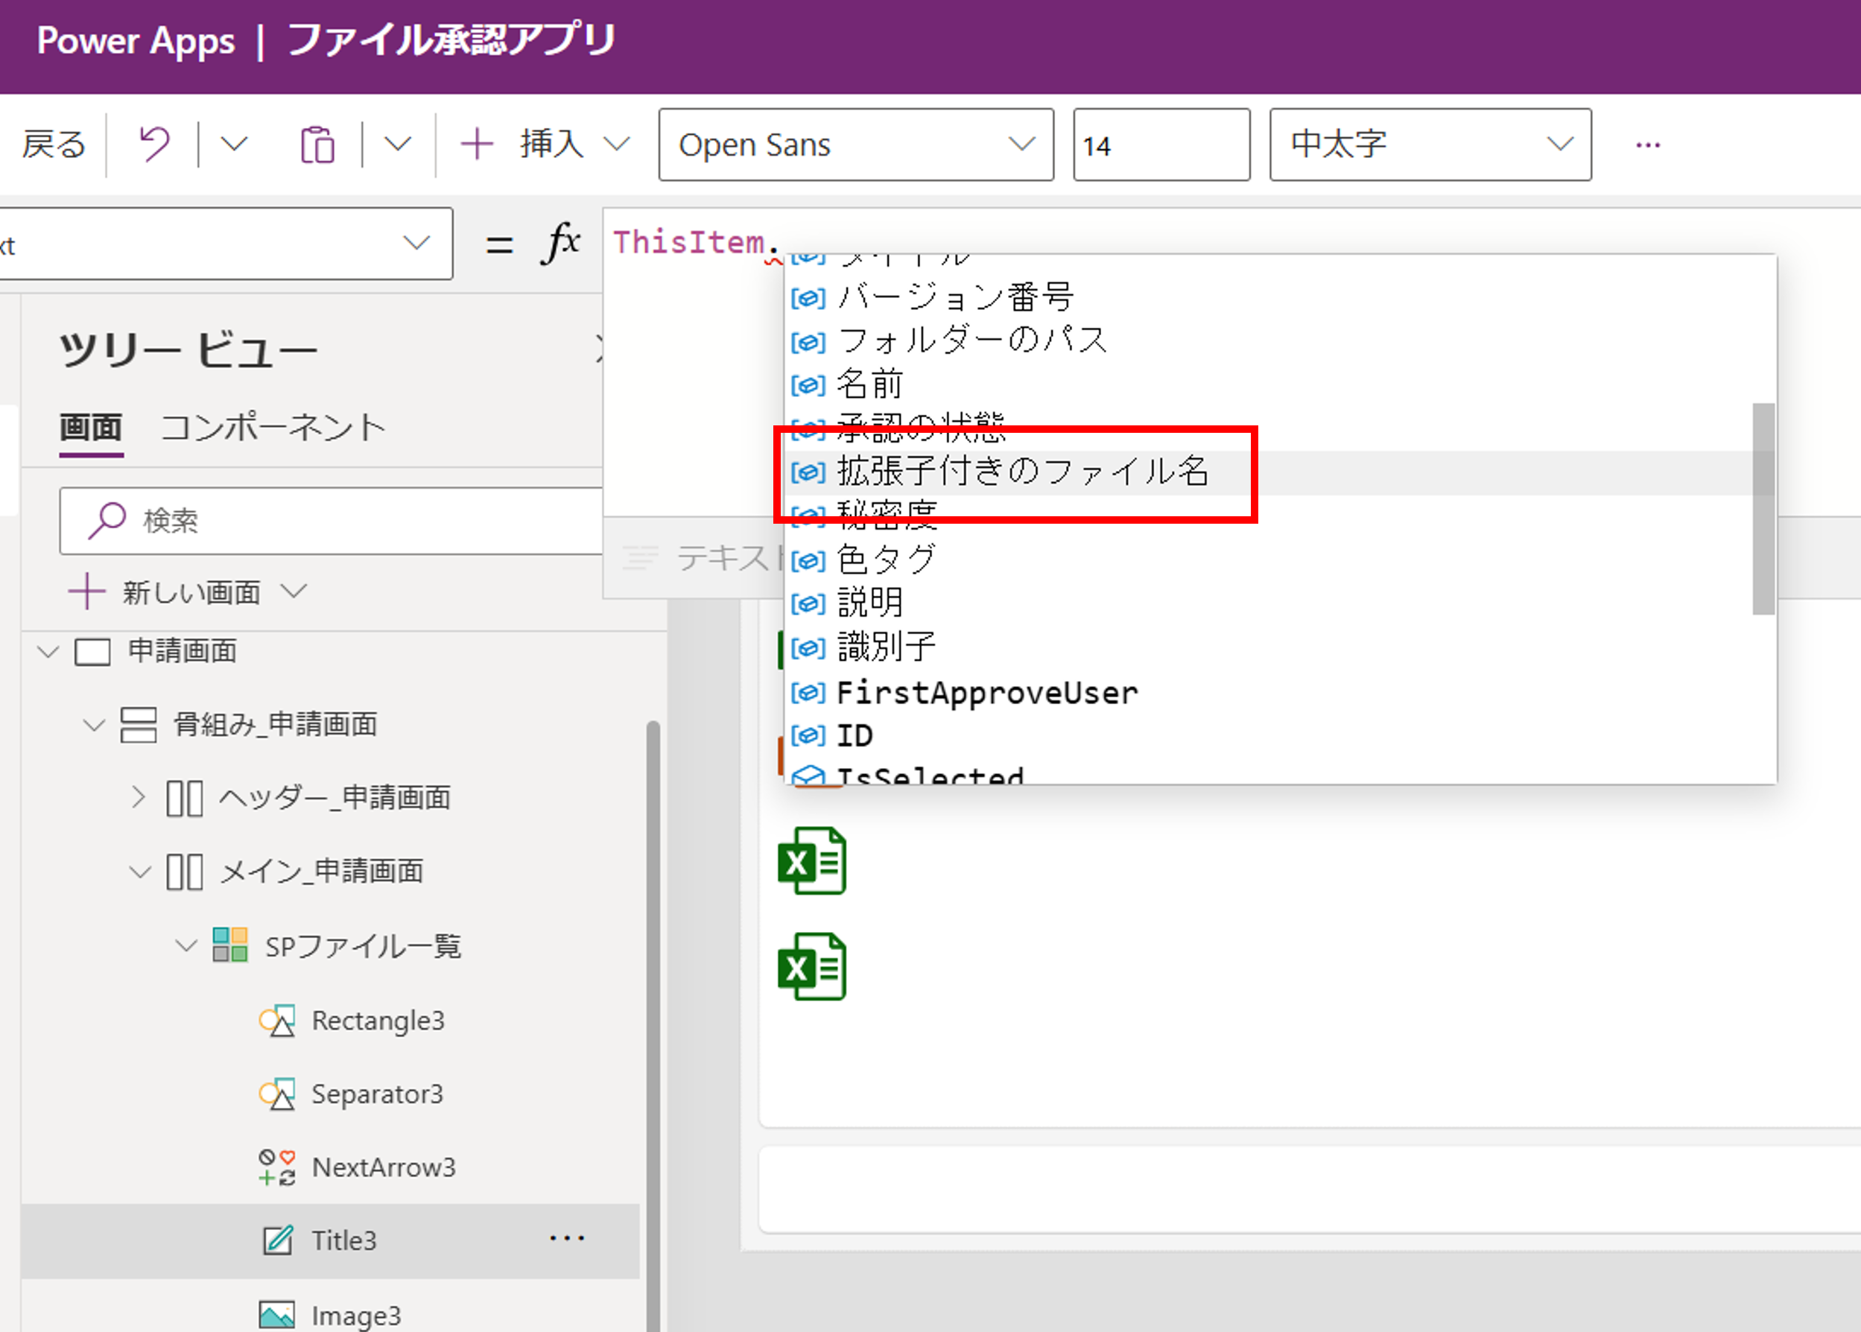Click the font size field showing 14
The width and height of the screenshot is (1861, 1332).
tap(1161, 145)
